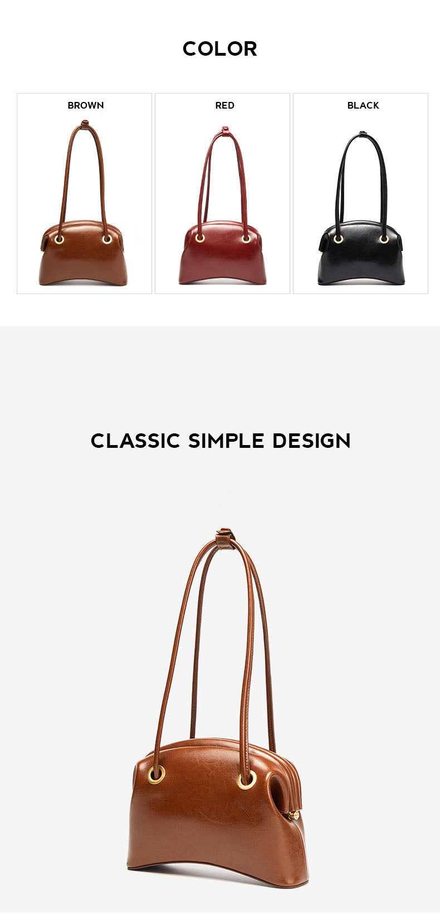Click the black bag's right gold eyelet
440x923 pixels.
click(x=384, y=239)
